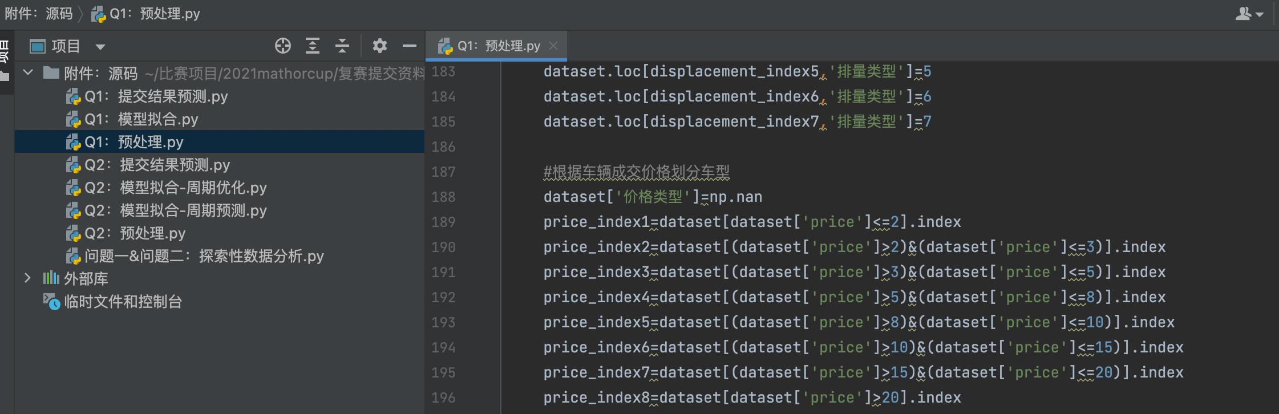
Task: Expand the 外部库 node
Action: (27, 278)
